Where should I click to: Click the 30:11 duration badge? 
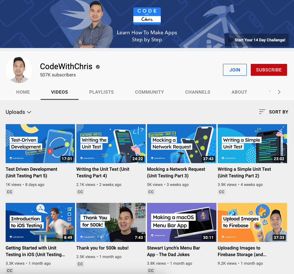(x=208, y=237)
